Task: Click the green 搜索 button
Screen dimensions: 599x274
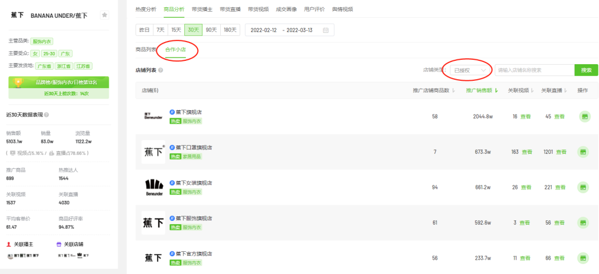Action: pos(586,70)
